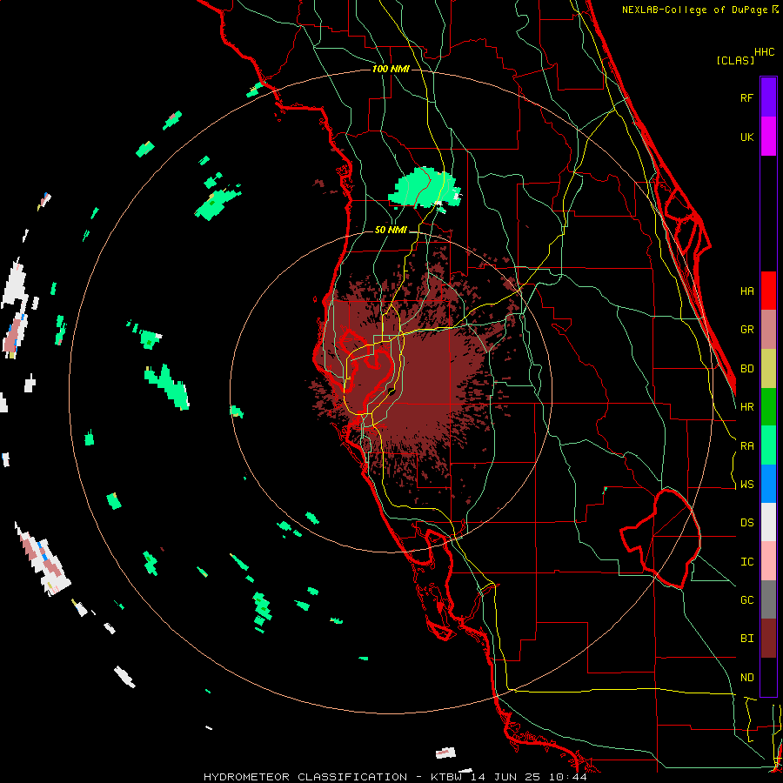
Task: Click the 100 NMI range ring label
Action: tap(391, 69)
